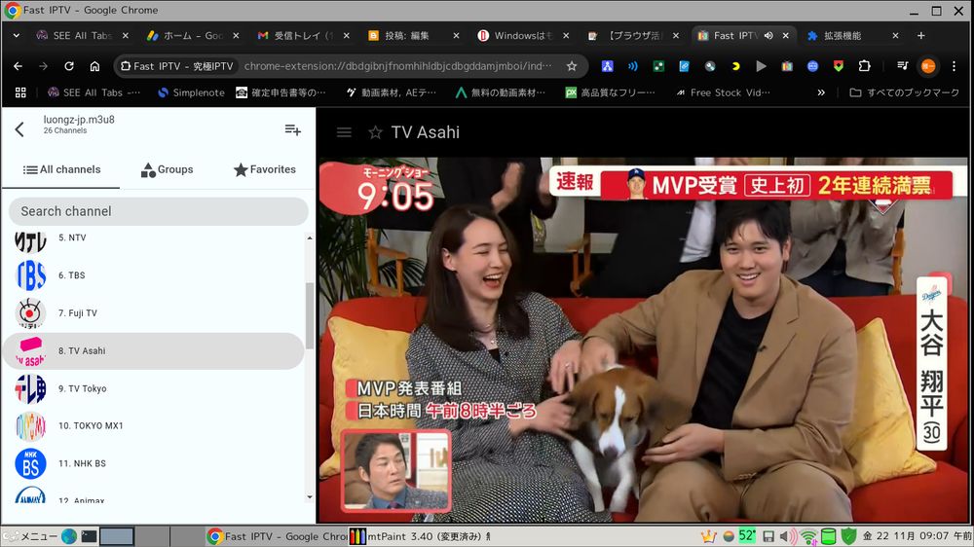Open Chrome three-dot menu
This screenshot has height=547, width=974.
tap(955, 66)
